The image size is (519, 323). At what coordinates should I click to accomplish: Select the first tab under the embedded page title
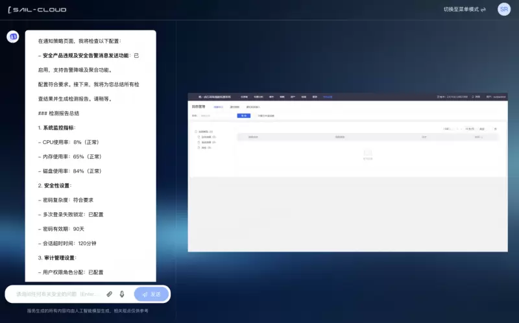click(x=219, y=106)
